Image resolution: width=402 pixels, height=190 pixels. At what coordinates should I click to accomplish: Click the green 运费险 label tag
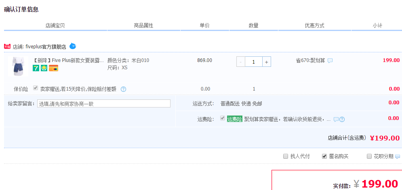pos(235,119)
